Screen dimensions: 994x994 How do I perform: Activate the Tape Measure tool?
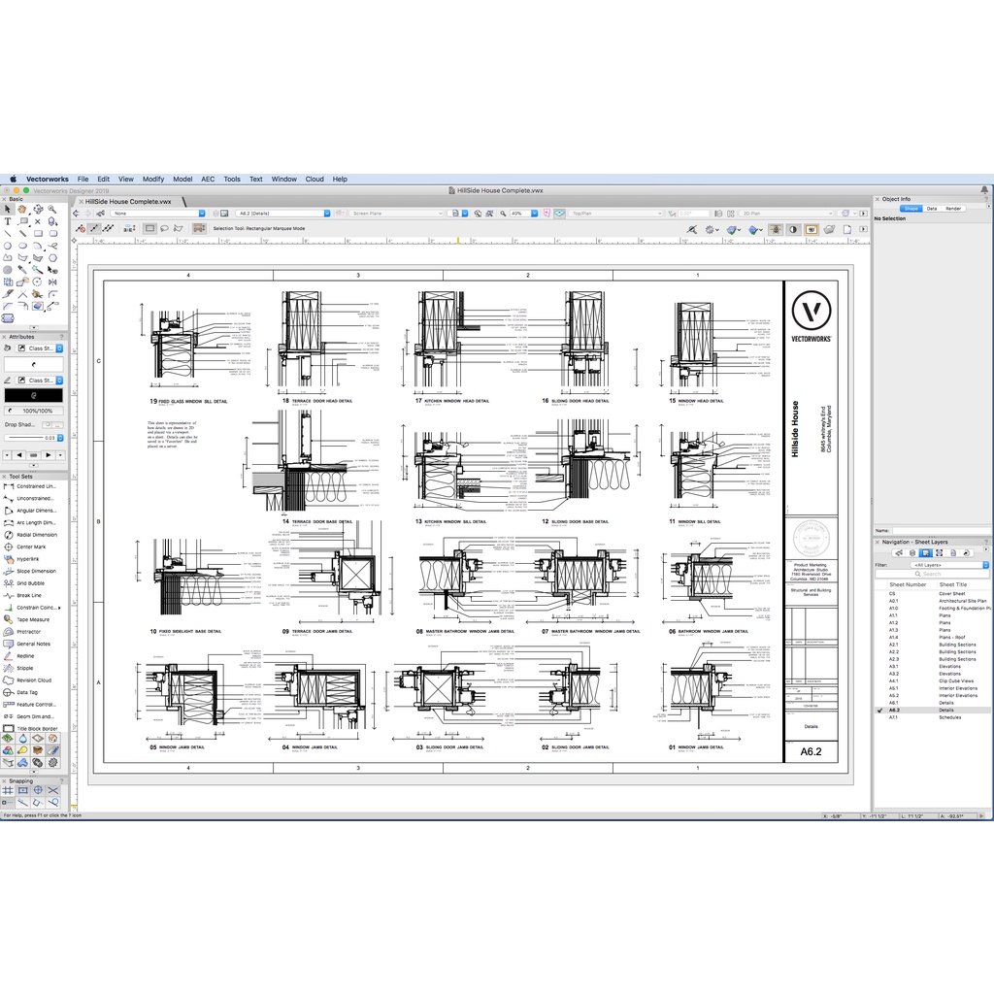point(32,619)
